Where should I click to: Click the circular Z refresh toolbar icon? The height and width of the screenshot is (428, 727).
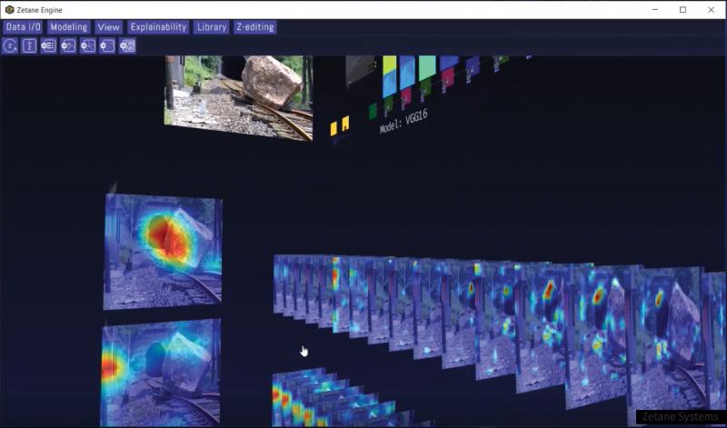pos(10,46)
